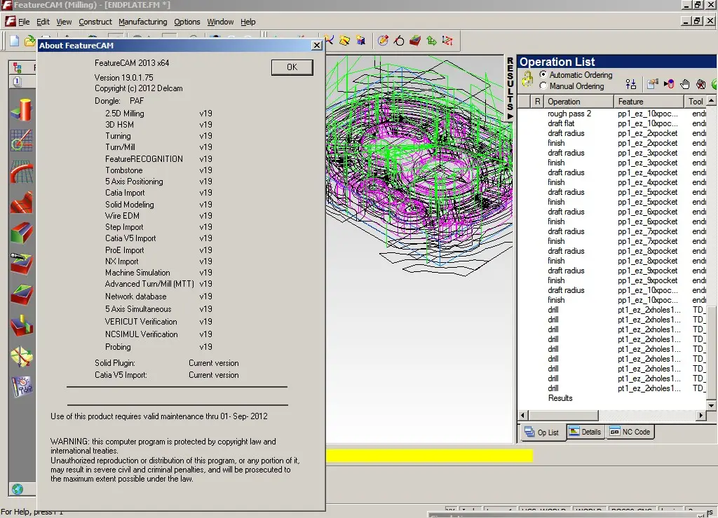Click the Open file folder icon
The height and width of the screenshot is (518, 718).
coord(29,41)
